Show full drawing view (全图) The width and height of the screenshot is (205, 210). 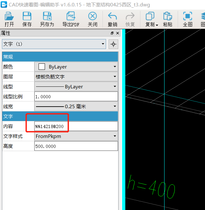pos(188,17)
